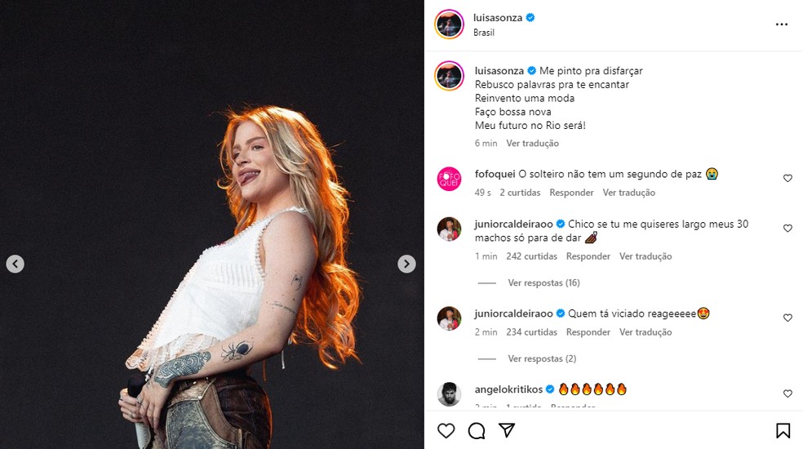Expand 'Ver respostas (16)' replies
Viewport: 803px width, 449px height.
tap(543, 282)
